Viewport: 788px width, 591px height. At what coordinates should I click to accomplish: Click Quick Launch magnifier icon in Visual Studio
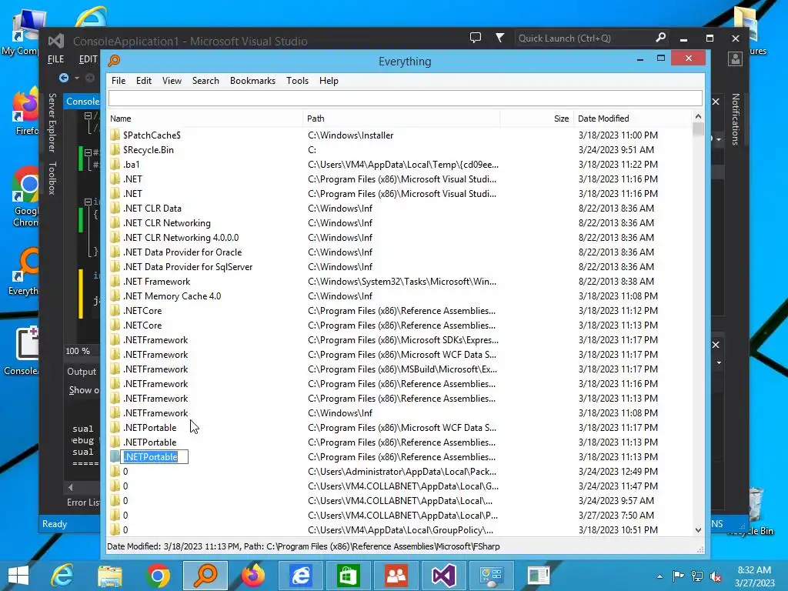coord(661,38)
